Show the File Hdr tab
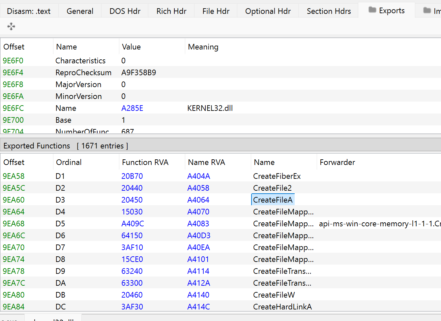This screenshot has height=321, width=441. tap(216, 11)
